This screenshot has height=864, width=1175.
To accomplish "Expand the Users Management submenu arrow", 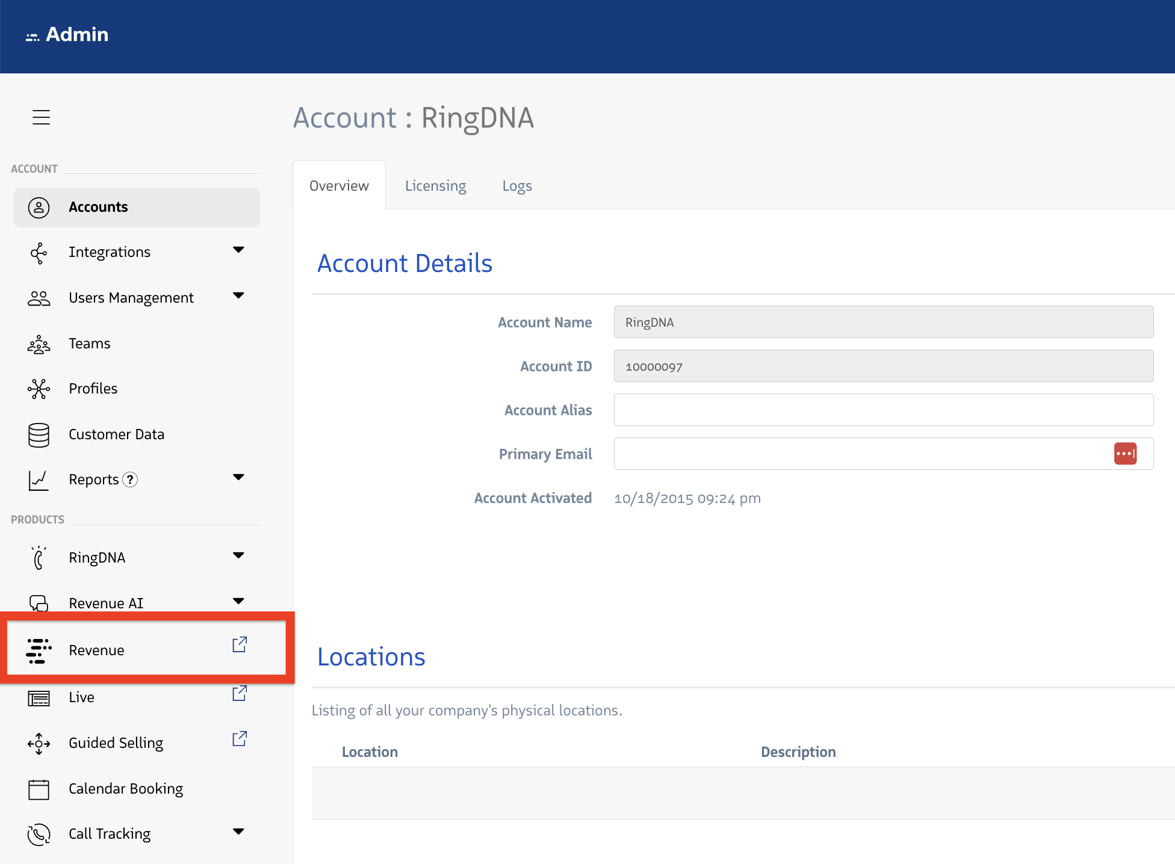I will (238, 295).
